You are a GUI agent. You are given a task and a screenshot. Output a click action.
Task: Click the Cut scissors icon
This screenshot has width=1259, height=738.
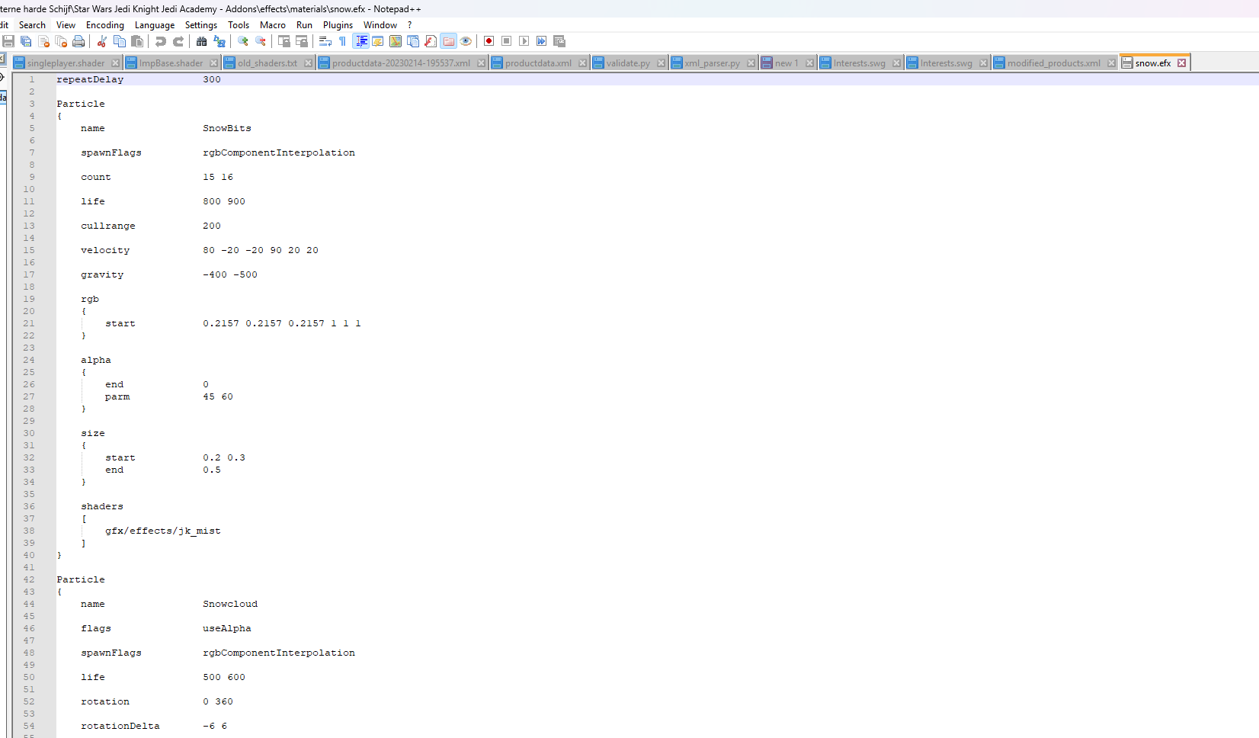[x=101, y=41]
